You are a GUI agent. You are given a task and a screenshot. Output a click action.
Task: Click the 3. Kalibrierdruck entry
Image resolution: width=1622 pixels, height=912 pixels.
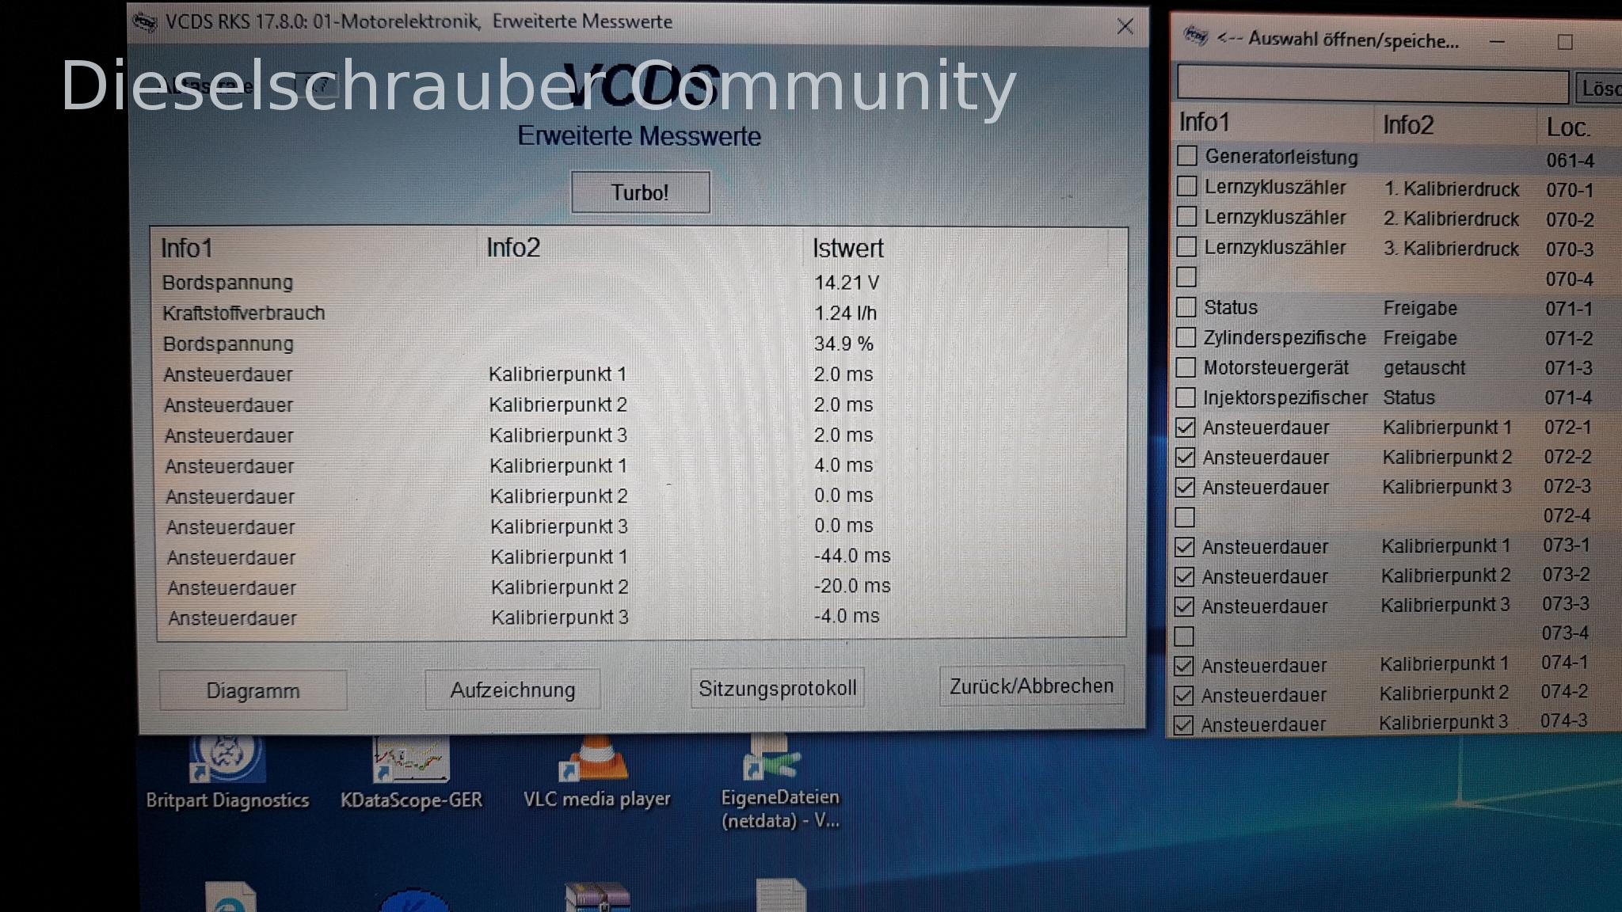(x=1452, y=249)
